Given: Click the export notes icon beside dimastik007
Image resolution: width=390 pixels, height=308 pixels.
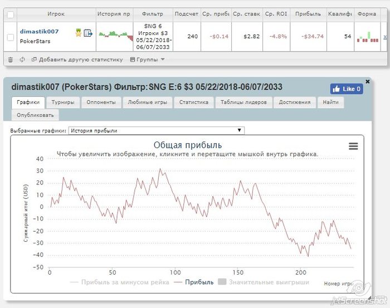Looking at the screenshot, I should tap(88, 33).
